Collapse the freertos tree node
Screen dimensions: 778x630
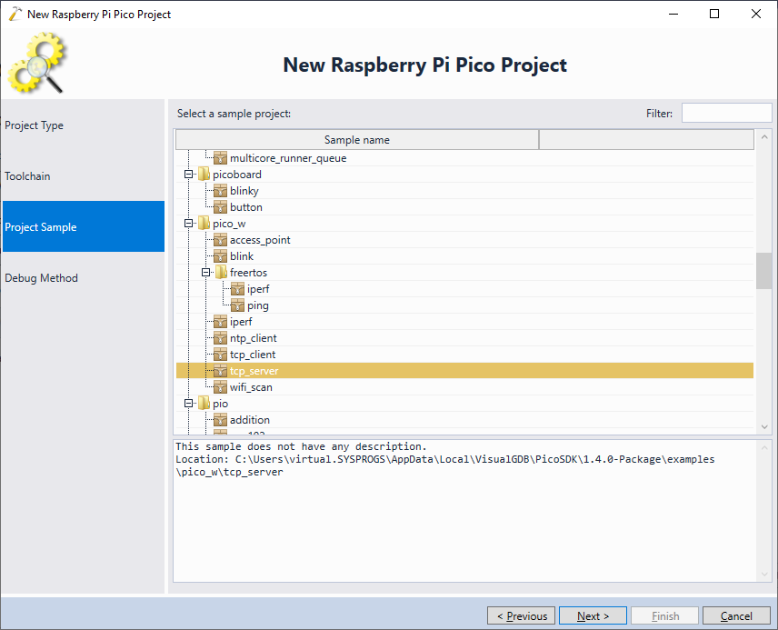(206, 273)
